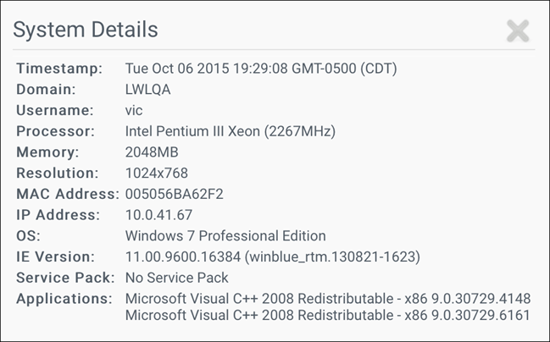
Task: Select the Visual C++ 2008 9.0.30729.4148 entry
Action: (x=328, y=299)
